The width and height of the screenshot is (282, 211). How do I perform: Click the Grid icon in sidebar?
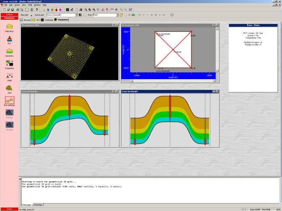pyautogui.click(x=9, y=88)
